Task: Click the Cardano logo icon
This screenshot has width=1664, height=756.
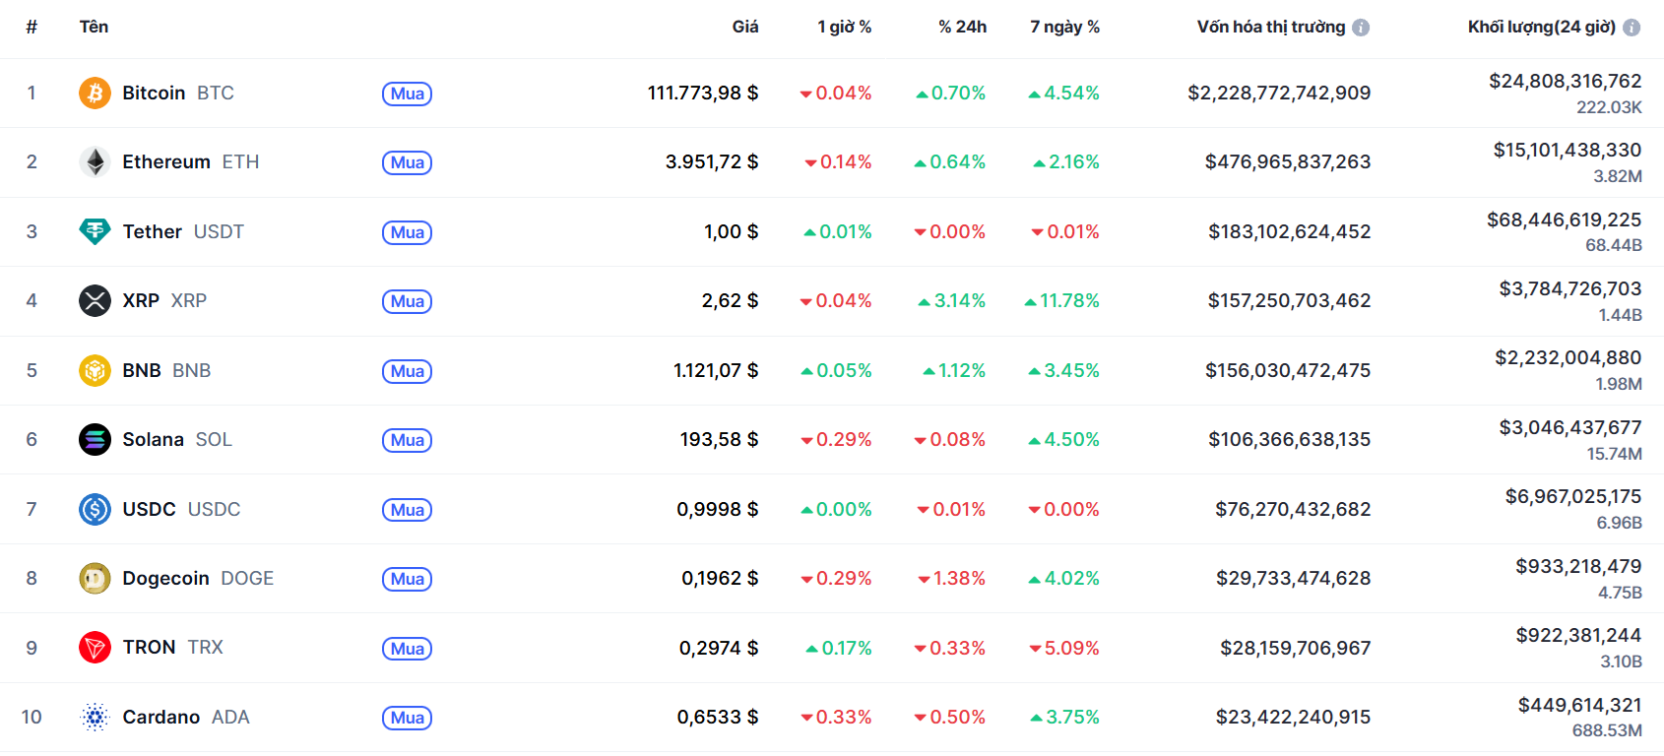Action: (x=95, y=718)
